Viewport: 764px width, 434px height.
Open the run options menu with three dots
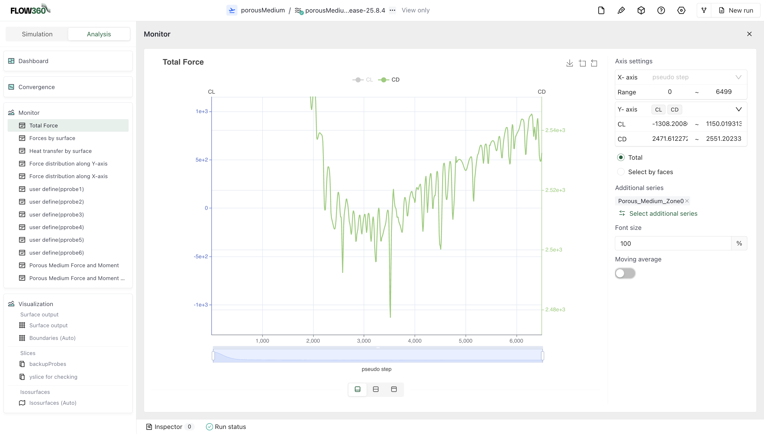(x=392, y=10)
